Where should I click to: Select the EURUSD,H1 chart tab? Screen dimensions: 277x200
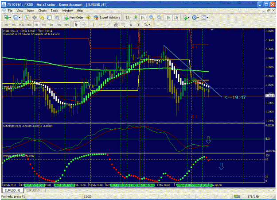pyautogui.click(x=12, y=190)
